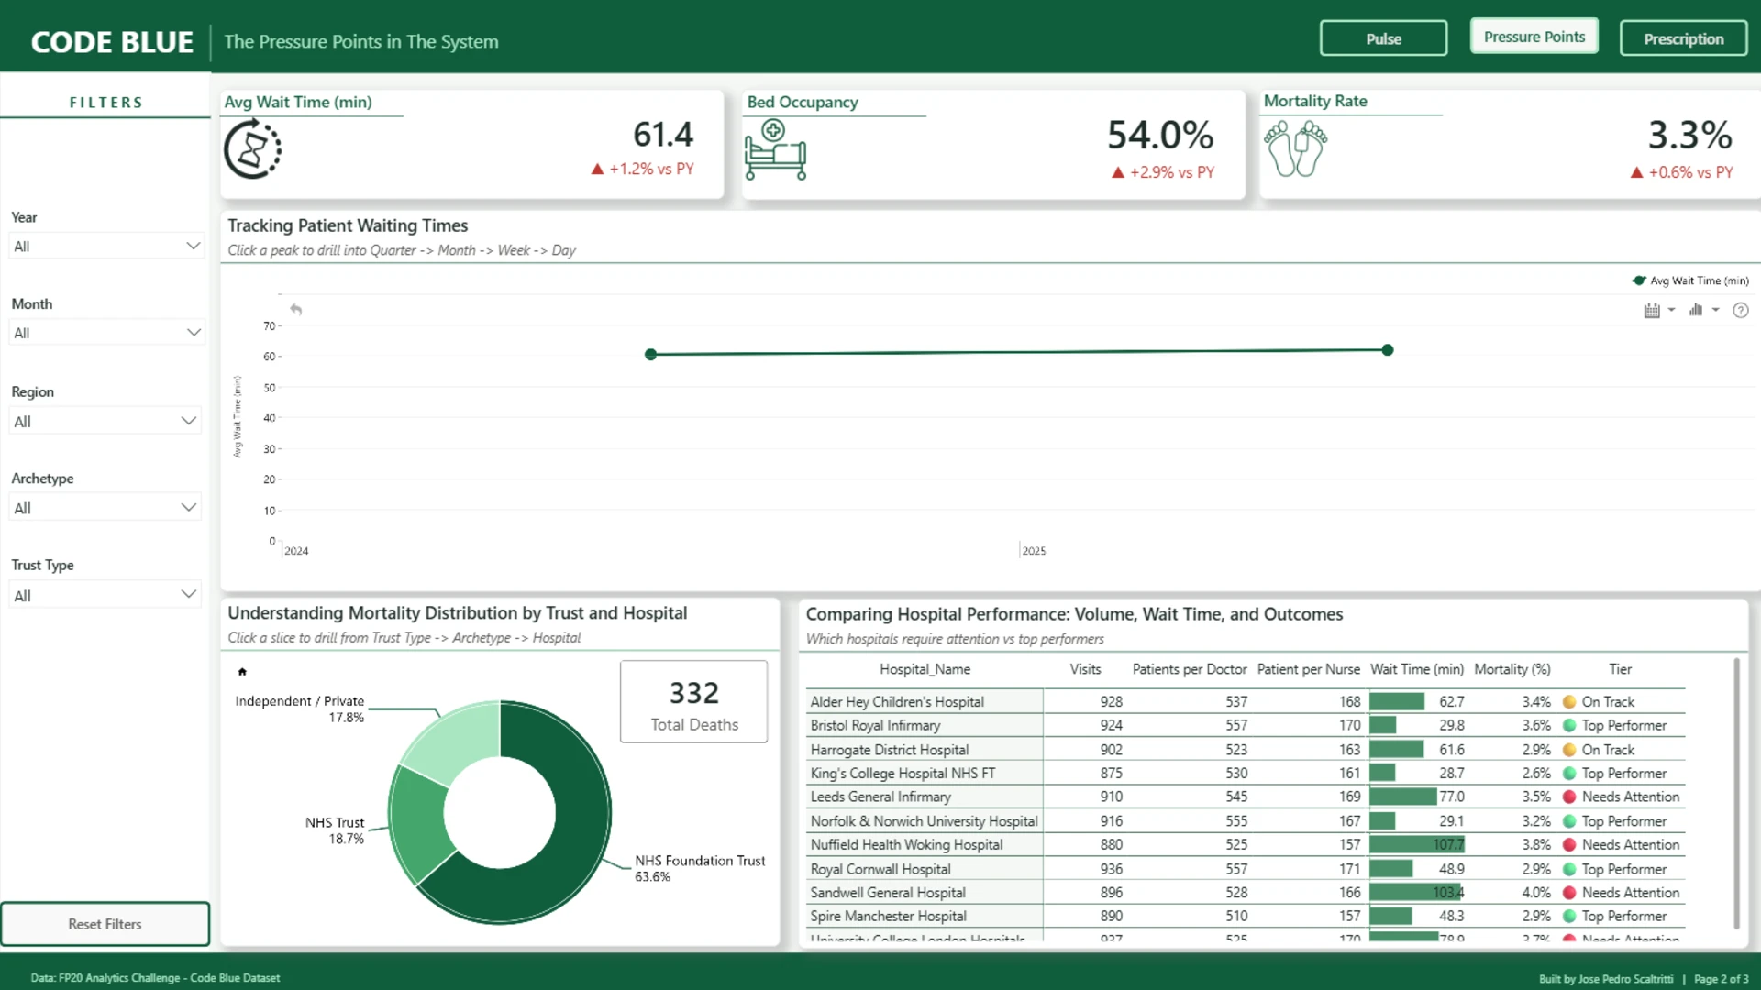Open chart help question mark icon

coord(1741,310)
